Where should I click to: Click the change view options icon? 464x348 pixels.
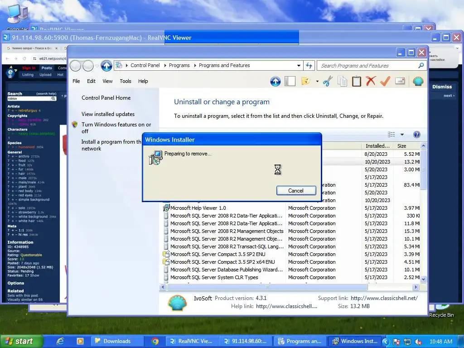(391, 135)
